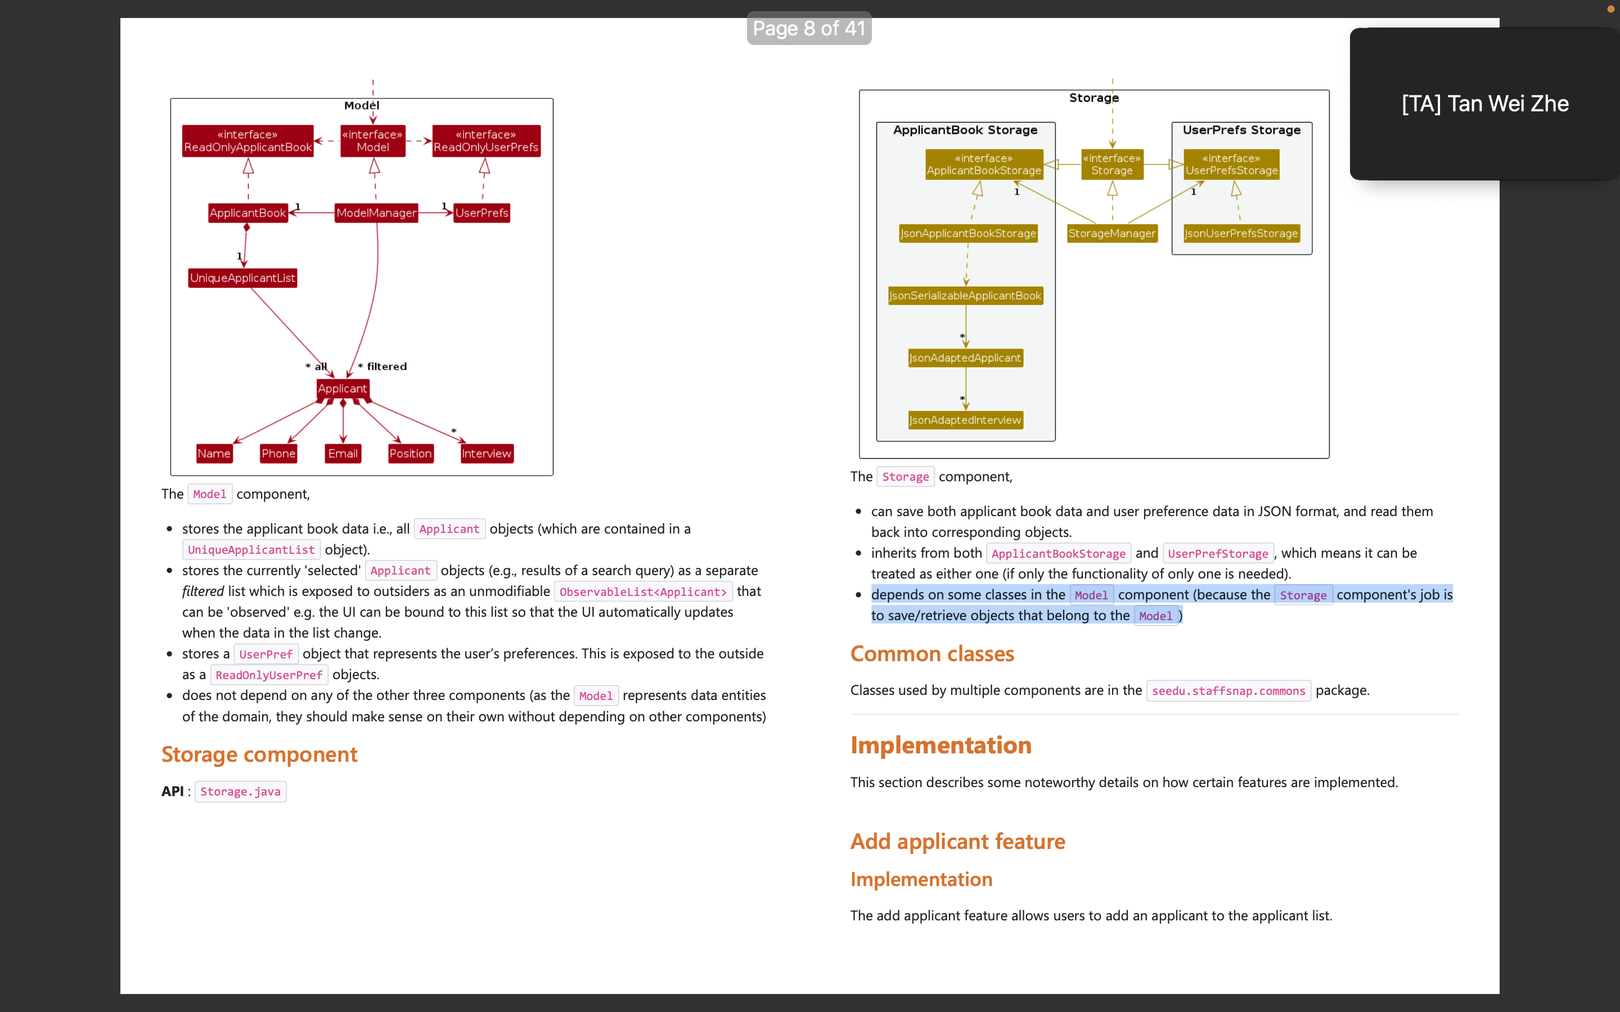
Task: Click the ReadOnlyUserPref code label
Action: coord(268,675)
